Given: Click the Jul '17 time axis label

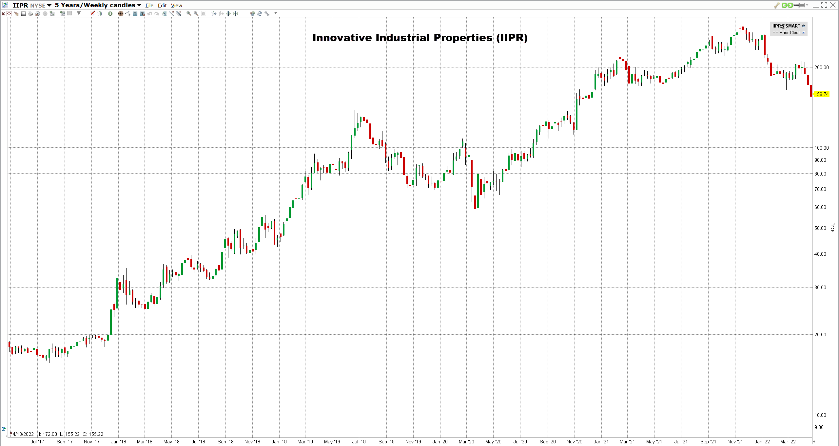Looking at the screenshot, I should [37, 441].
